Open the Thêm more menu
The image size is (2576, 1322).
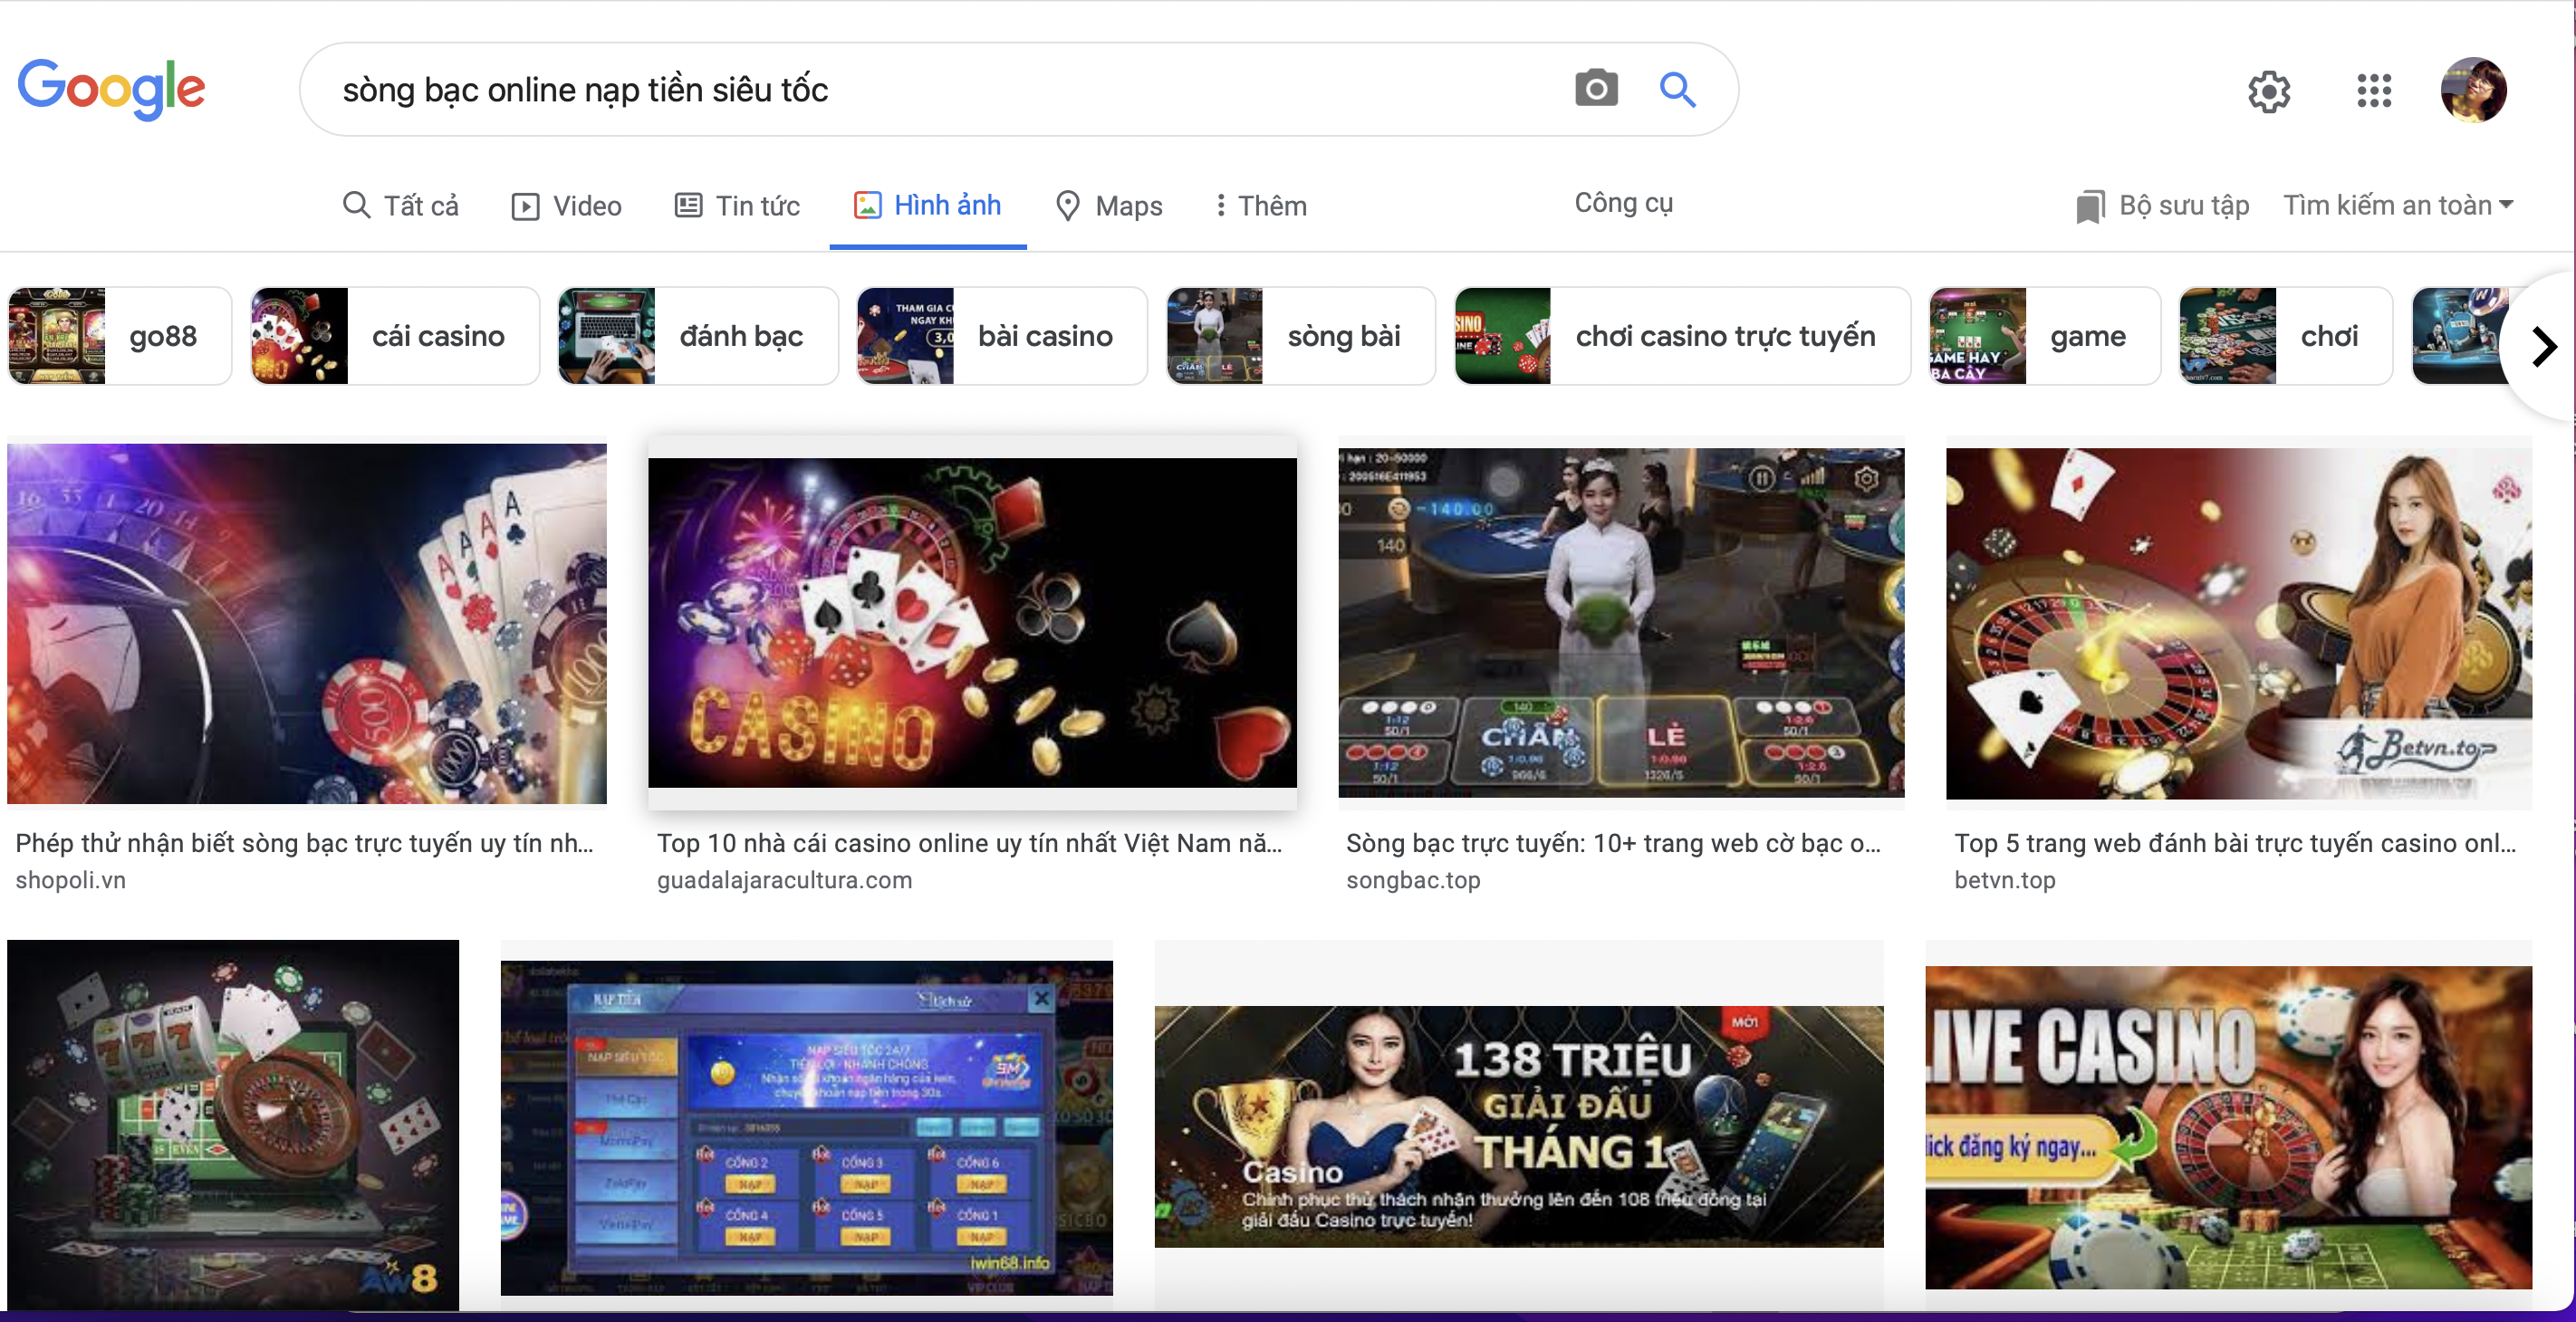1260,206
